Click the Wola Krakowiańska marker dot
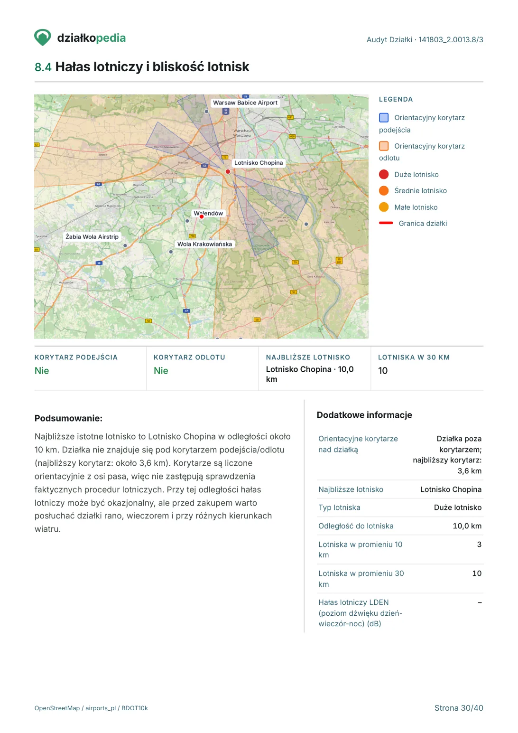Viewport: 518px width, 733px height. coord(171,252)
